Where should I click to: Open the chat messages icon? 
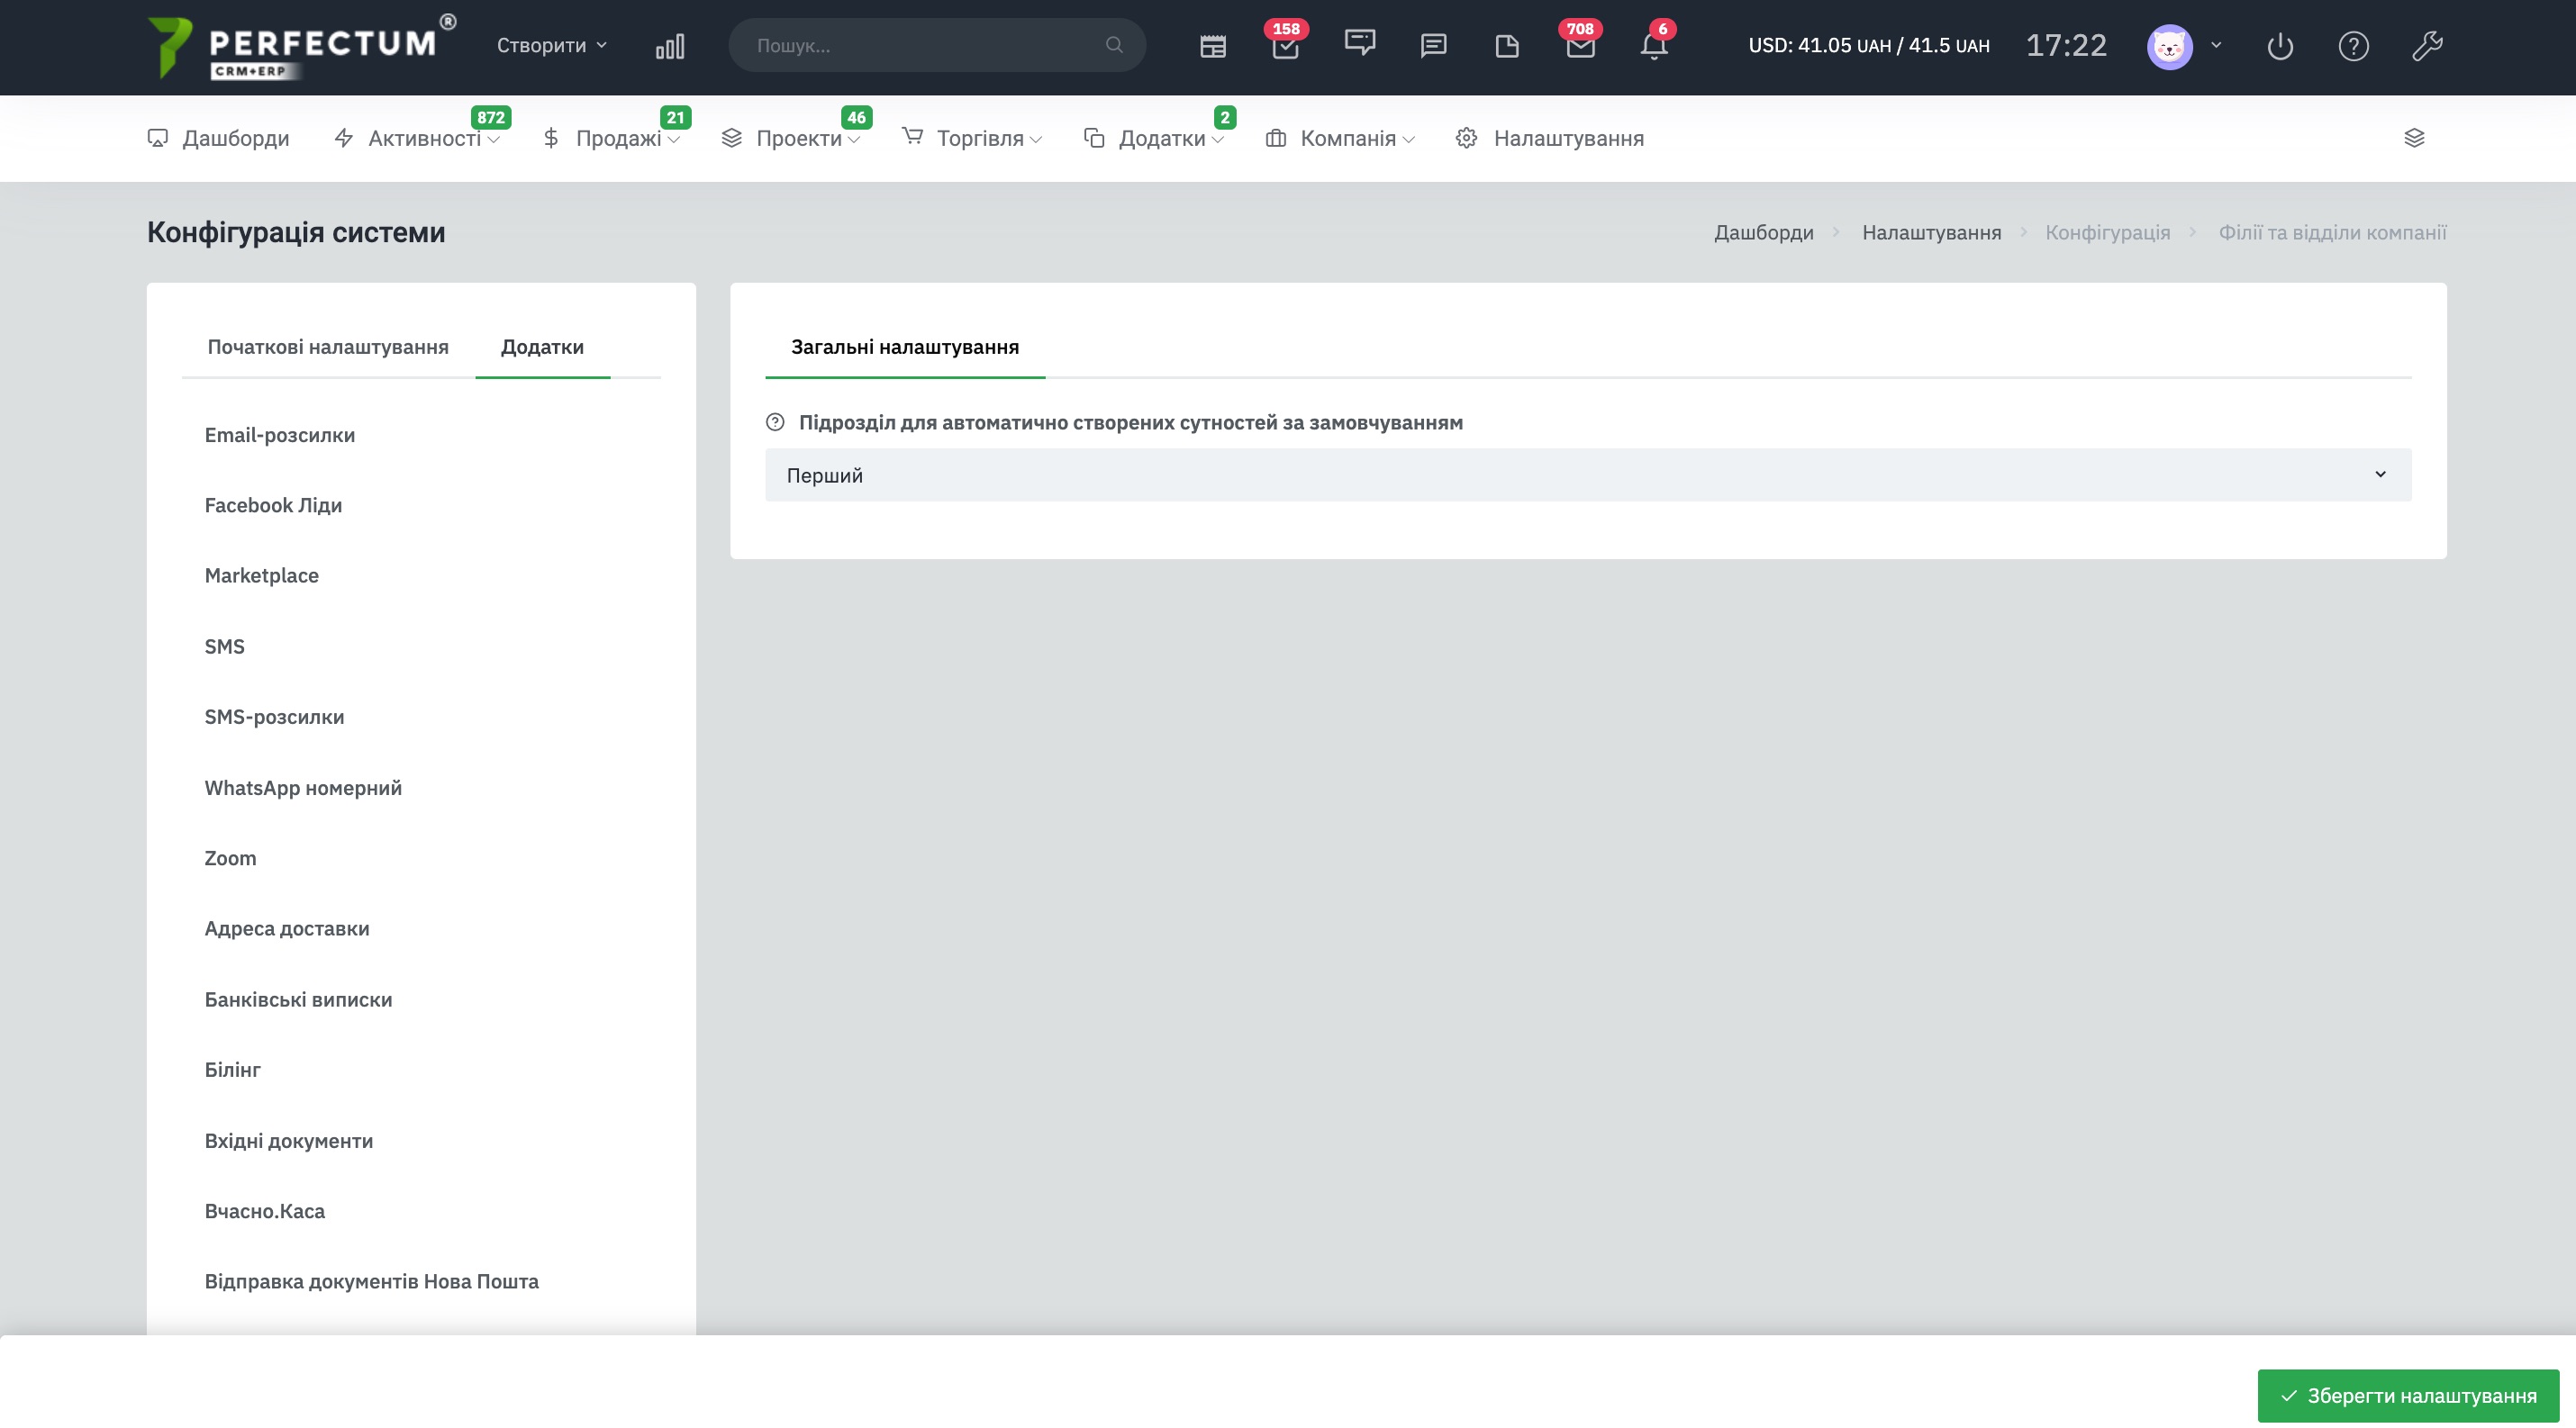1434,46
